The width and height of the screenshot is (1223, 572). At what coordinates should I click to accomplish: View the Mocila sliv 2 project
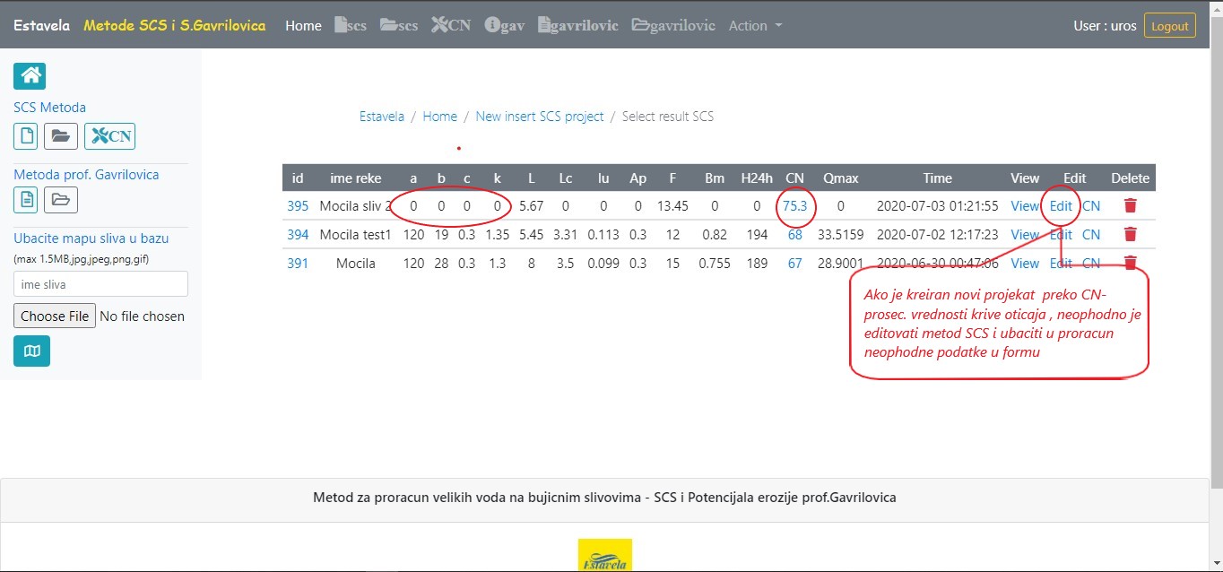[1025, 206]
